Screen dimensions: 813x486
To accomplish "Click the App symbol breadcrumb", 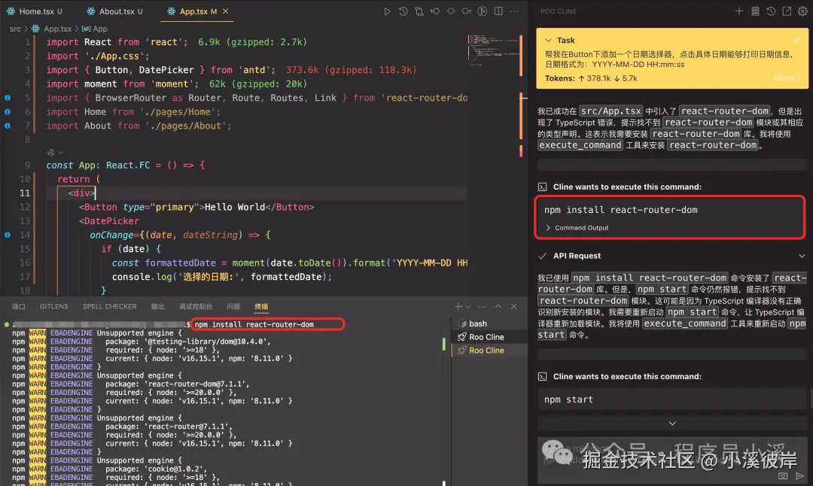I will point(95,29).
